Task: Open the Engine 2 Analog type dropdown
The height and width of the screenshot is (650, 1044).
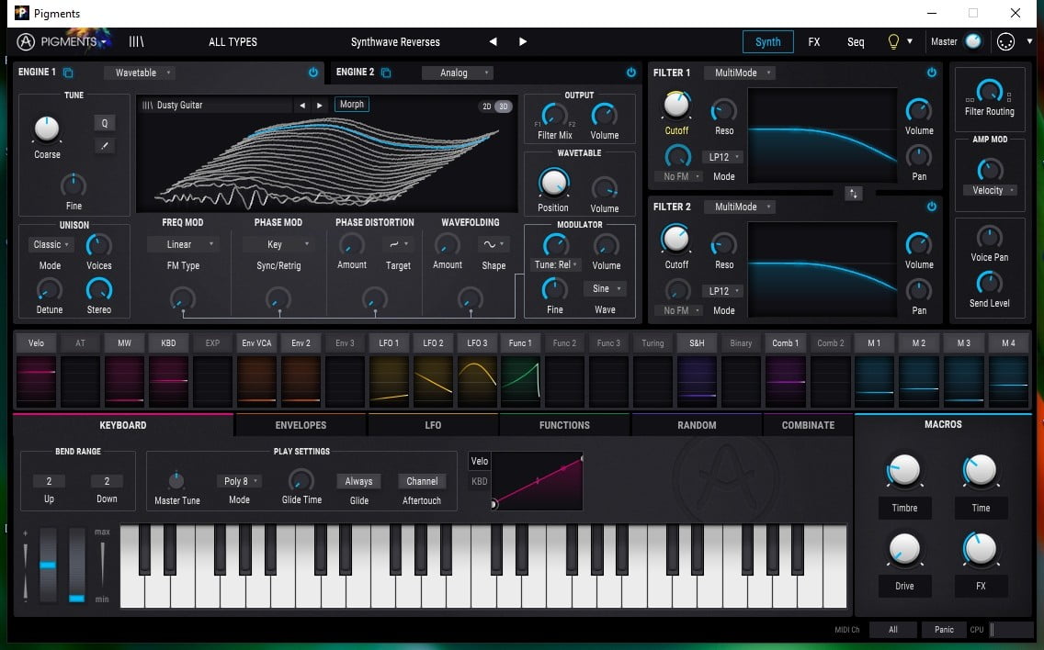Action: click(x=459, y=73)
